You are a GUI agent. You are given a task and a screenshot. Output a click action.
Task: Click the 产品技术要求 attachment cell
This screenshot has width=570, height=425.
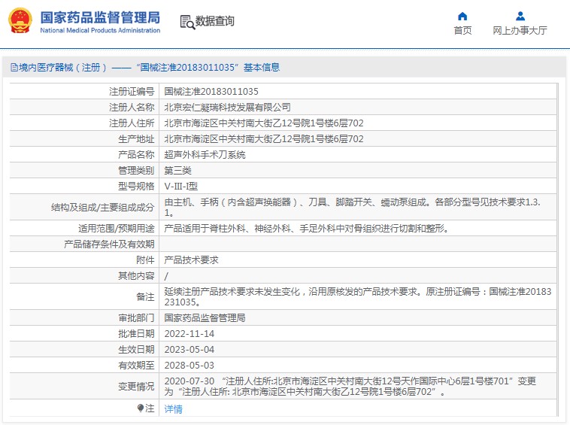[x=191, y=260]
